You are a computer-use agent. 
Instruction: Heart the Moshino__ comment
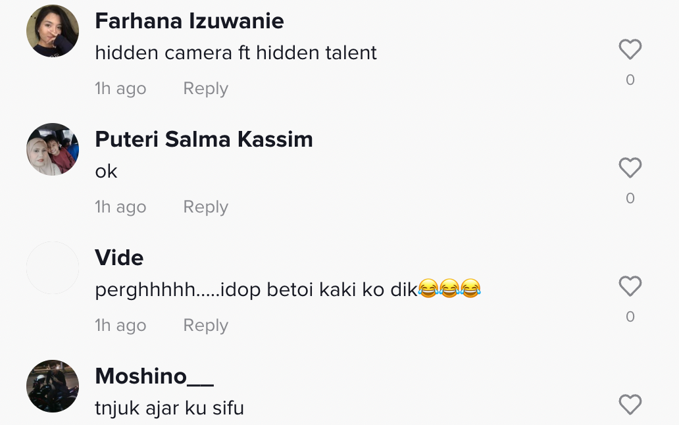click(x=630, y=405)
